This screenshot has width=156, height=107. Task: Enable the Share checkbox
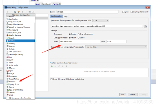pyautogui.click(x=123, y=12)
